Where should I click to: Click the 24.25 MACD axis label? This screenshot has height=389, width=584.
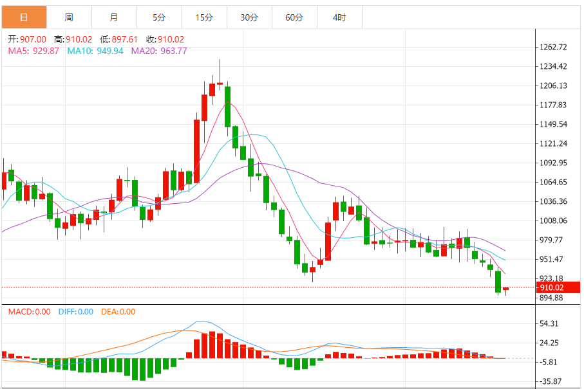tap(549, 343)
